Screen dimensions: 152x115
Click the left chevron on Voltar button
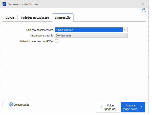coord(102,107)
